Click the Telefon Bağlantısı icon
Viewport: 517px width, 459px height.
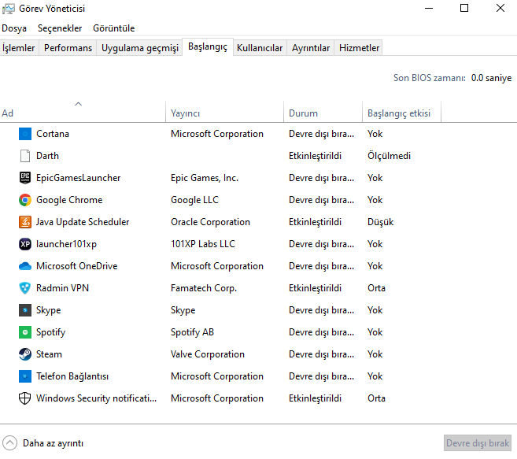click(25, 376)
